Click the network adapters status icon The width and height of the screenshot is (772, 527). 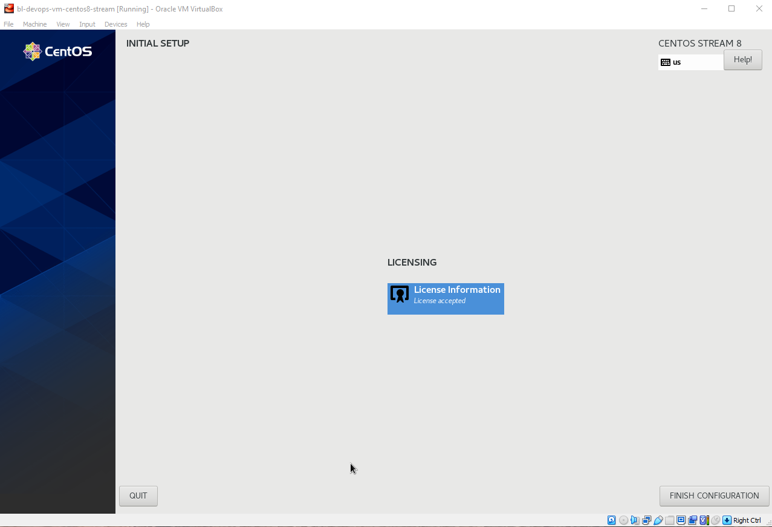646,520
